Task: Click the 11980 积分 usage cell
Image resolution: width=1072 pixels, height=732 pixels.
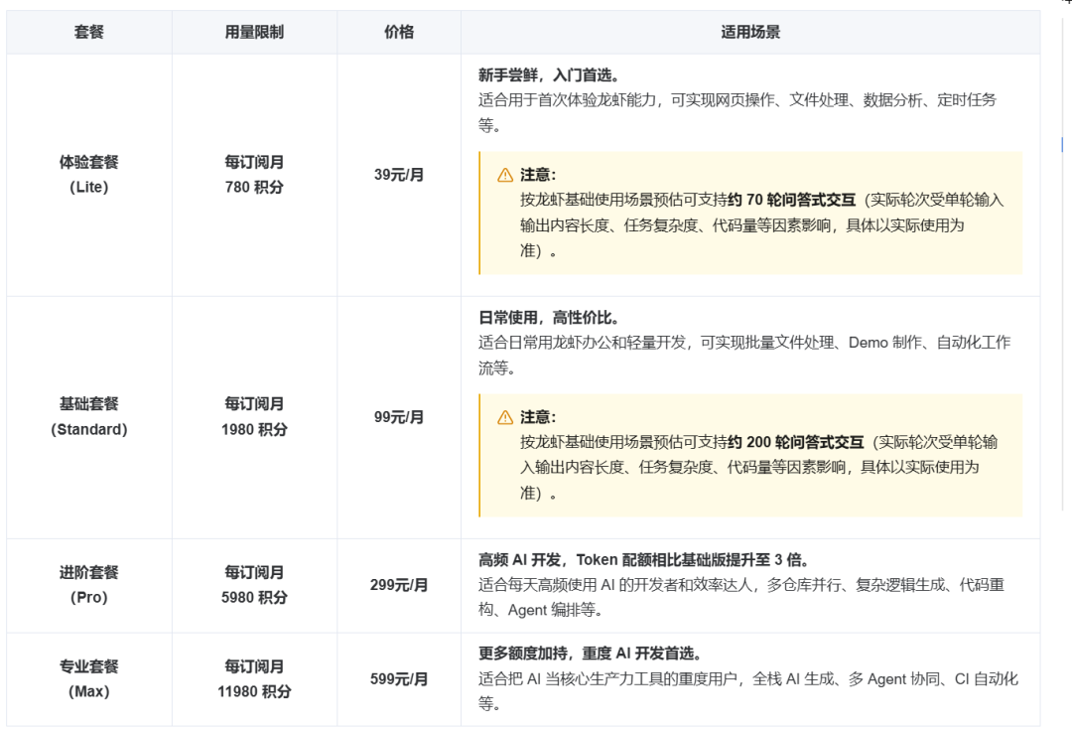Action: tap(254, 678)
